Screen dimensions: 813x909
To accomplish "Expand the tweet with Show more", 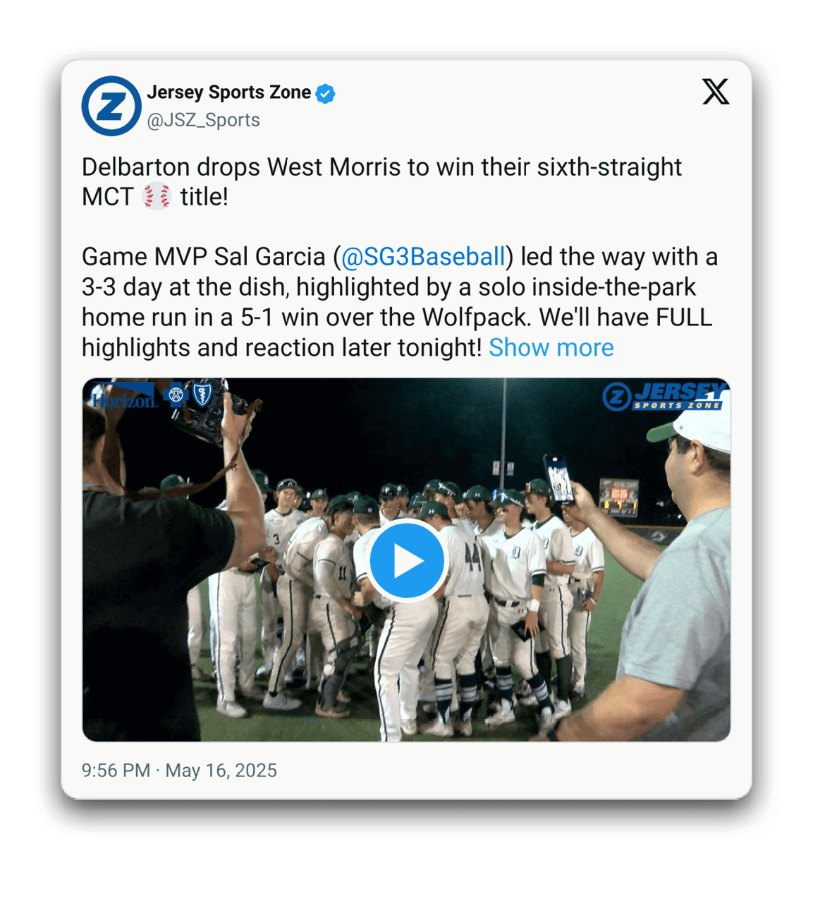I will 551,348.
